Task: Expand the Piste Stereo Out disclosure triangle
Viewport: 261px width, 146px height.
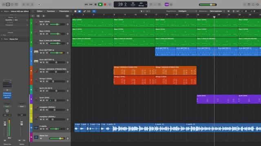Action: pos(2,39)
